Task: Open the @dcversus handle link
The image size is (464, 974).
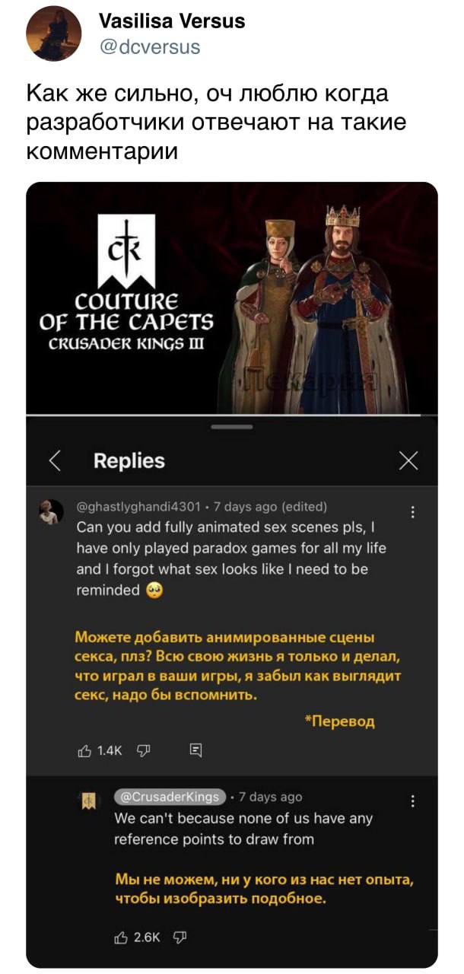Action: 150,47
